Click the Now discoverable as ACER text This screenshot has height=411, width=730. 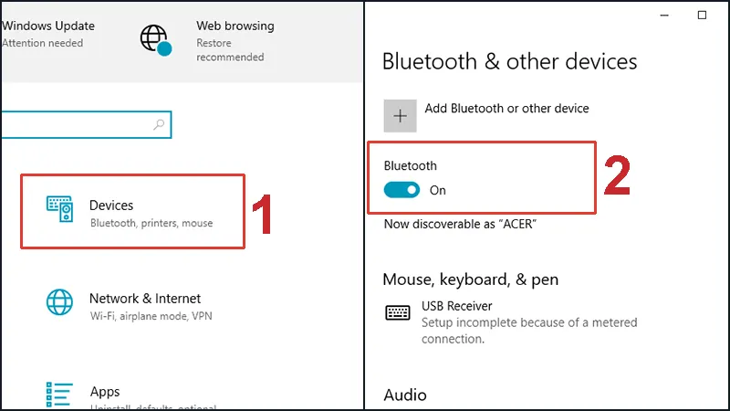pos(459,224)
